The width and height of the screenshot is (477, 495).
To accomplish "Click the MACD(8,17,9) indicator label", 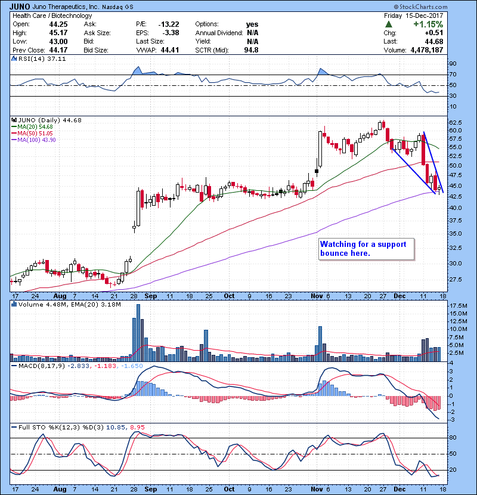I will pyautogui.click(x=42, y=366).
